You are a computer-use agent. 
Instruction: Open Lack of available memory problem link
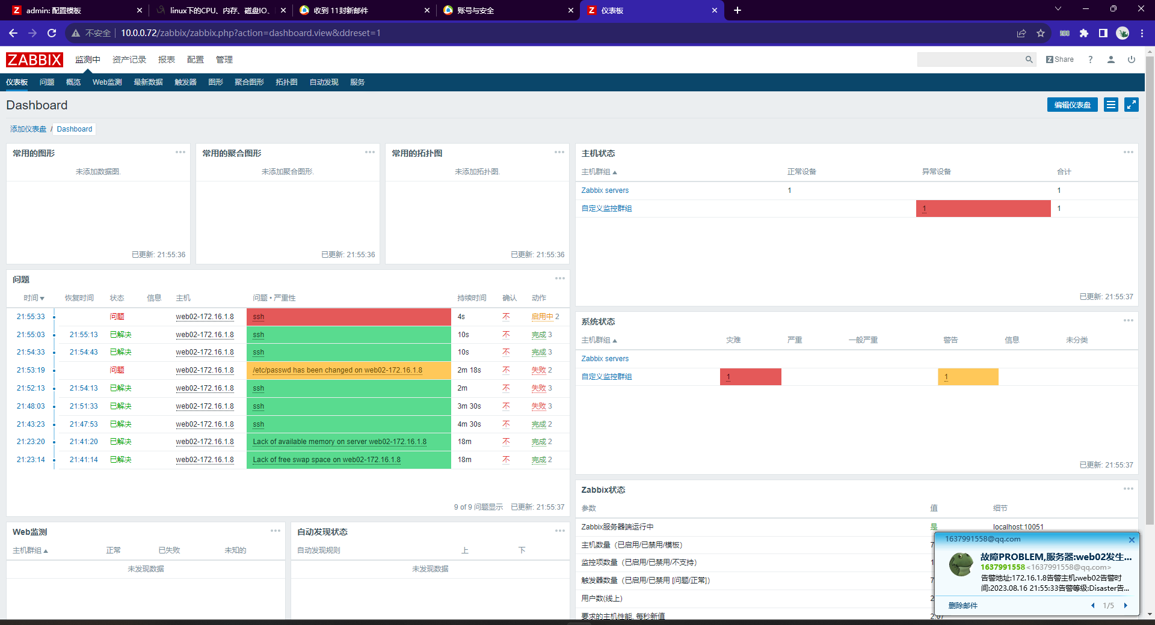coord(339,442)
